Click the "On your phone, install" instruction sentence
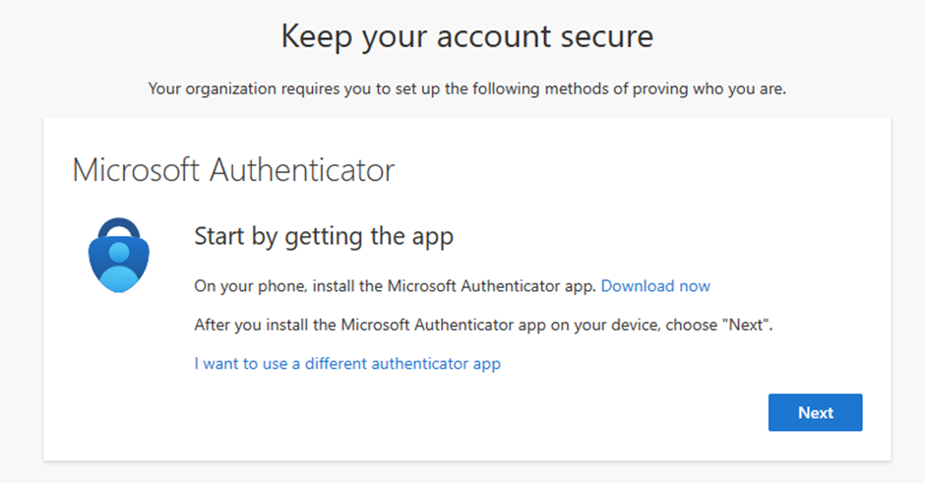The width and height of the screenshot is (925, 483). coord(395,286)
